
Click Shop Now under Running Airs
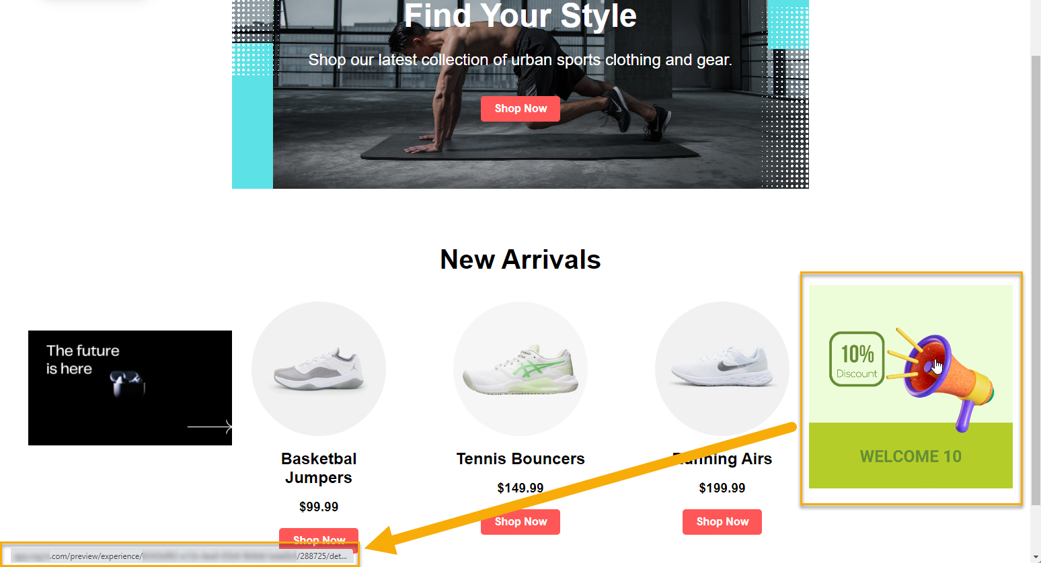[x=722, y=522]
